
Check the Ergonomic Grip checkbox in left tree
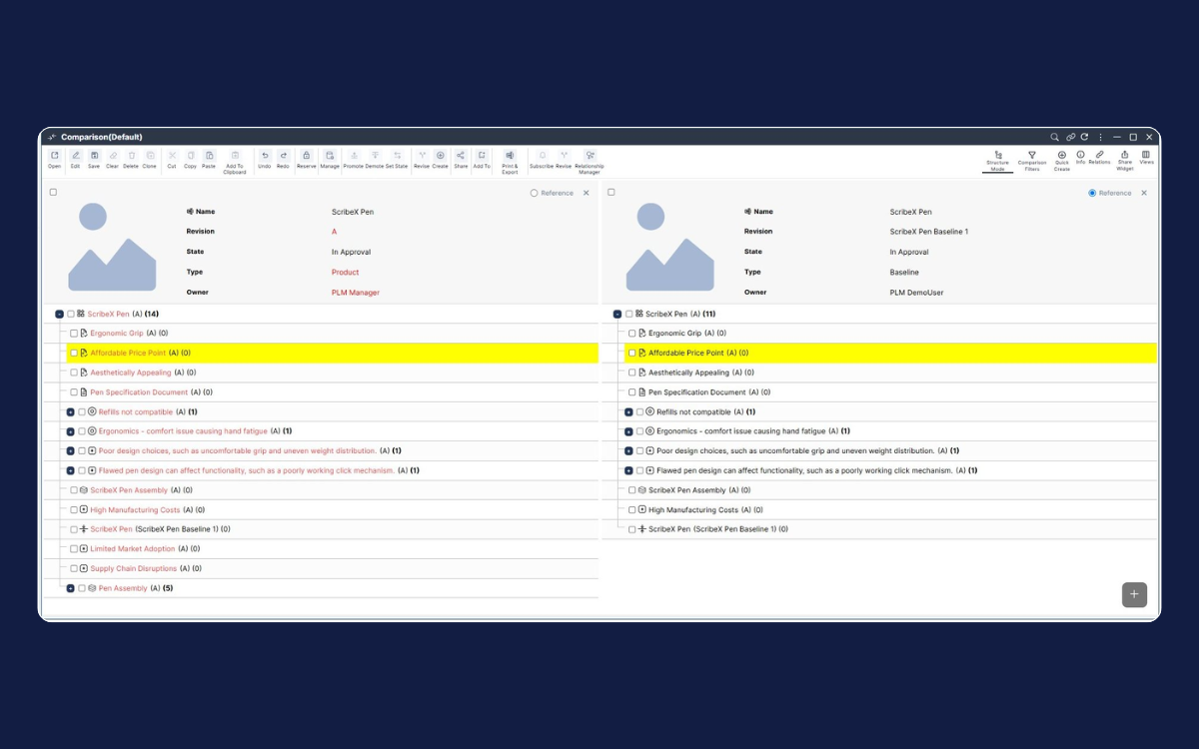74,334
